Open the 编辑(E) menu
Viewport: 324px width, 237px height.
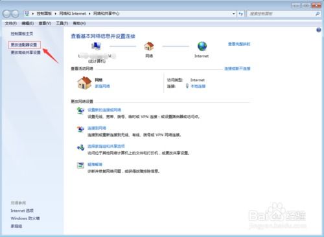coord(28,23)
